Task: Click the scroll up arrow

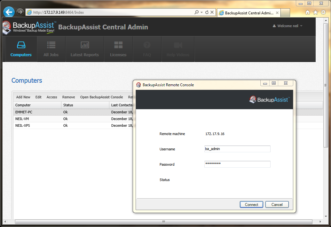Action: (326, 20)
